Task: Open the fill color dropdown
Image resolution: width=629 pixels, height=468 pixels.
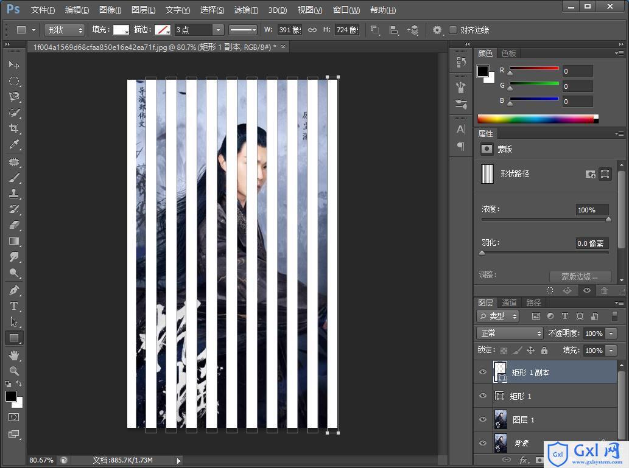Action: click(121, 30)
